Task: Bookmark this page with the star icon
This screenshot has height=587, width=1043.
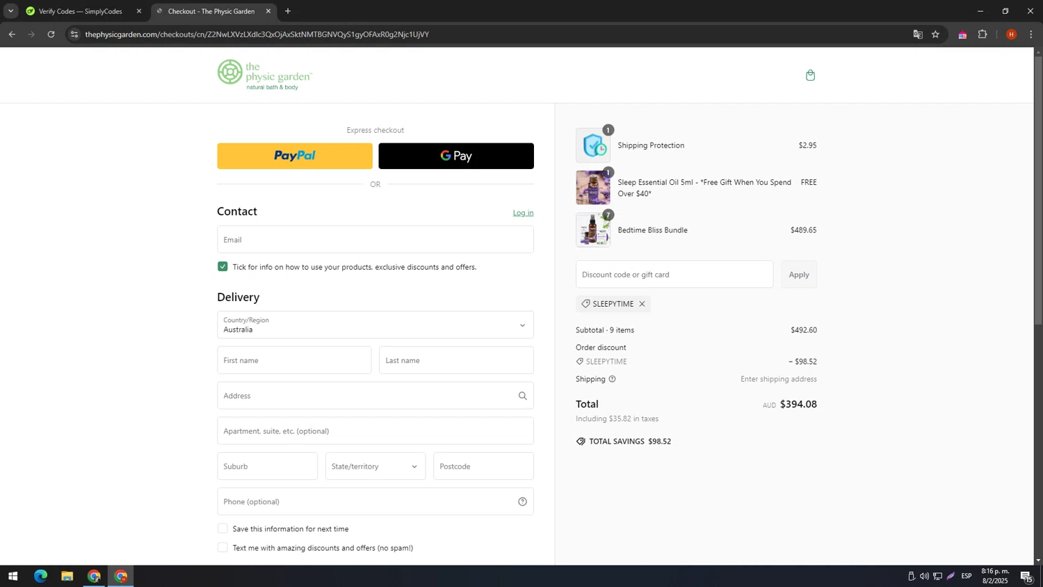Action: coord(935,34)
